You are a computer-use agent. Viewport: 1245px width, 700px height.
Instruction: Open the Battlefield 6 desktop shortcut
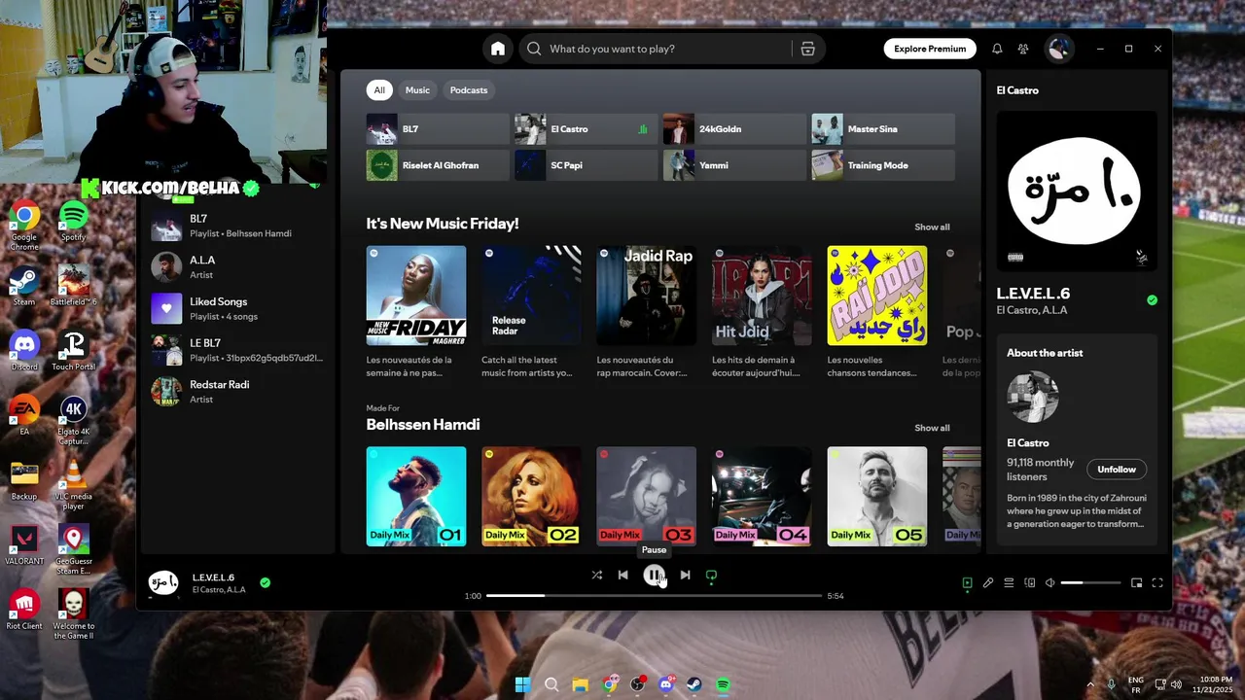(x=74, y=287)
